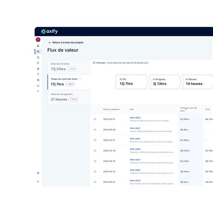Expand the sidebar with the bottom arrow icon
Viewport: 213px width, 213px height.
point(38,182)
